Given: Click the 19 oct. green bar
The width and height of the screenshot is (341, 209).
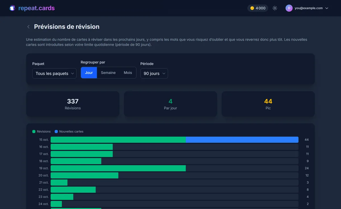Looking at the screenshot, I should click(118, 168).
